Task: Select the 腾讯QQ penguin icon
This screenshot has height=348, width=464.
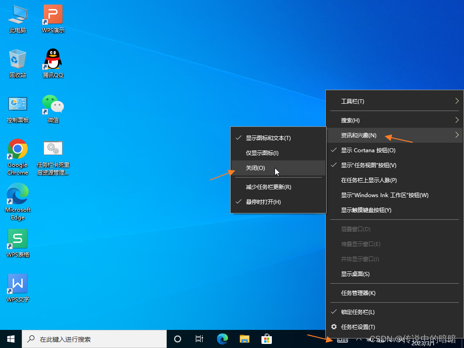Action: tap(53, 63)
